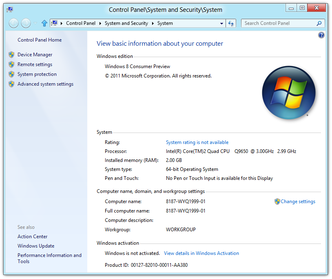
Task: Click the blue Help question mark icon
Action: pyautogui.click(x=321, y=35)
